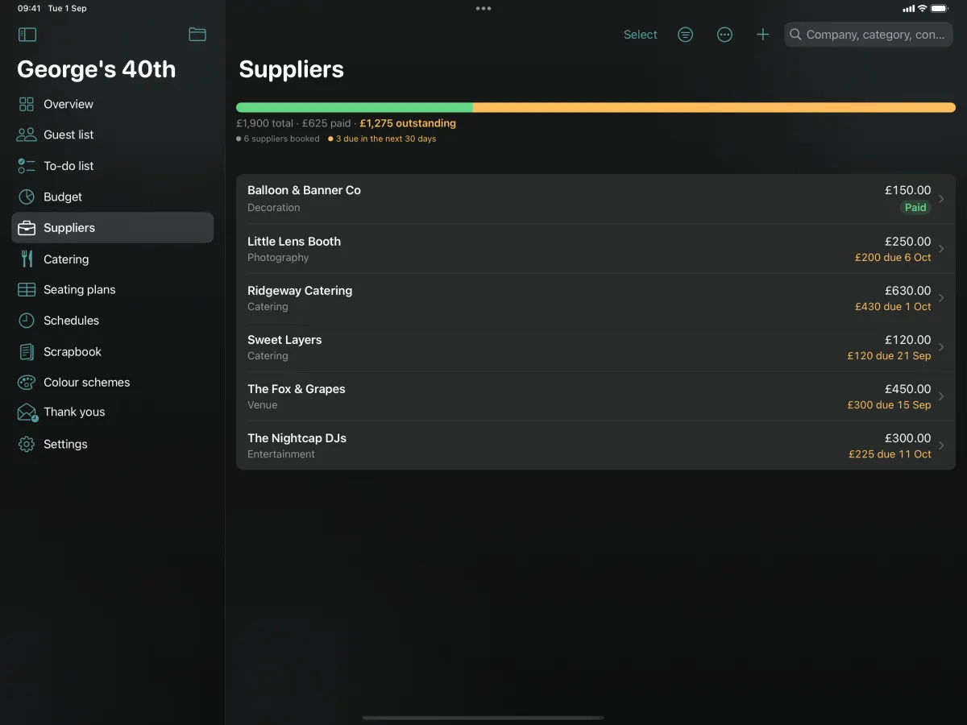
Task: Click "£1,275 outstanding" summary text
Action: click(408, 123)
